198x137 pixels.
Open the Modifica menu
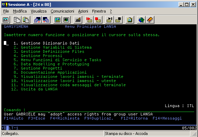(20, 11)
